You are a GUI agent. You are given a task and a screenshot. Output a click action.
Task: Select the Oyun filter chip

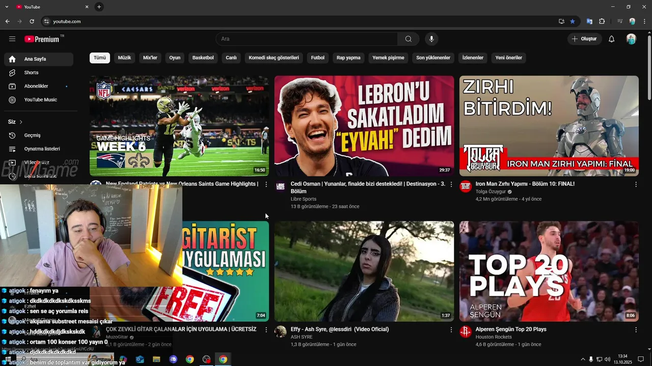click(x=175, y=58)
